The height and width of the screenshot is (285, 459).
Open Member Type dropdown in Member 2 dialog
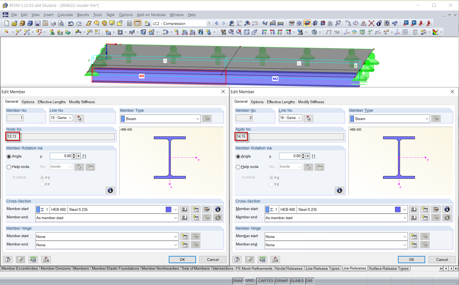pos(427,119)
